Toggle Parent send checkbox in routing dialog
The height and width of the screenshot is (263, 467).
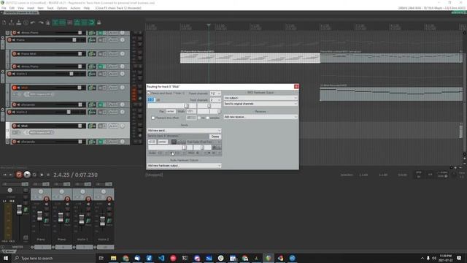click(149, 94)
